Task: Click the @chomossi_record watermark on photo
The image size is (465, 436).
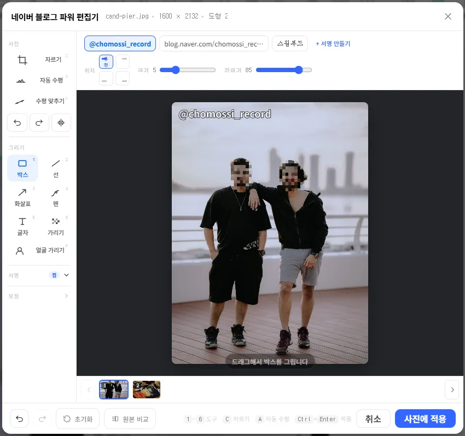Action: pos(225,114)
